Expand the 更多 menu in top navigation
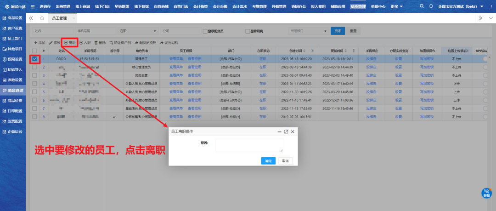The height and width of the screenshot is (211, 496). 396,6
